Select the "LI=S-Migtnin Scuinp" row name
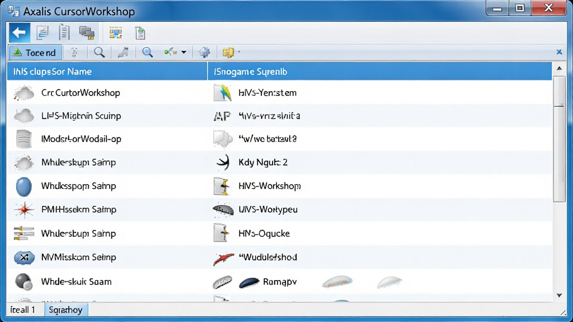 pos(81,116)
